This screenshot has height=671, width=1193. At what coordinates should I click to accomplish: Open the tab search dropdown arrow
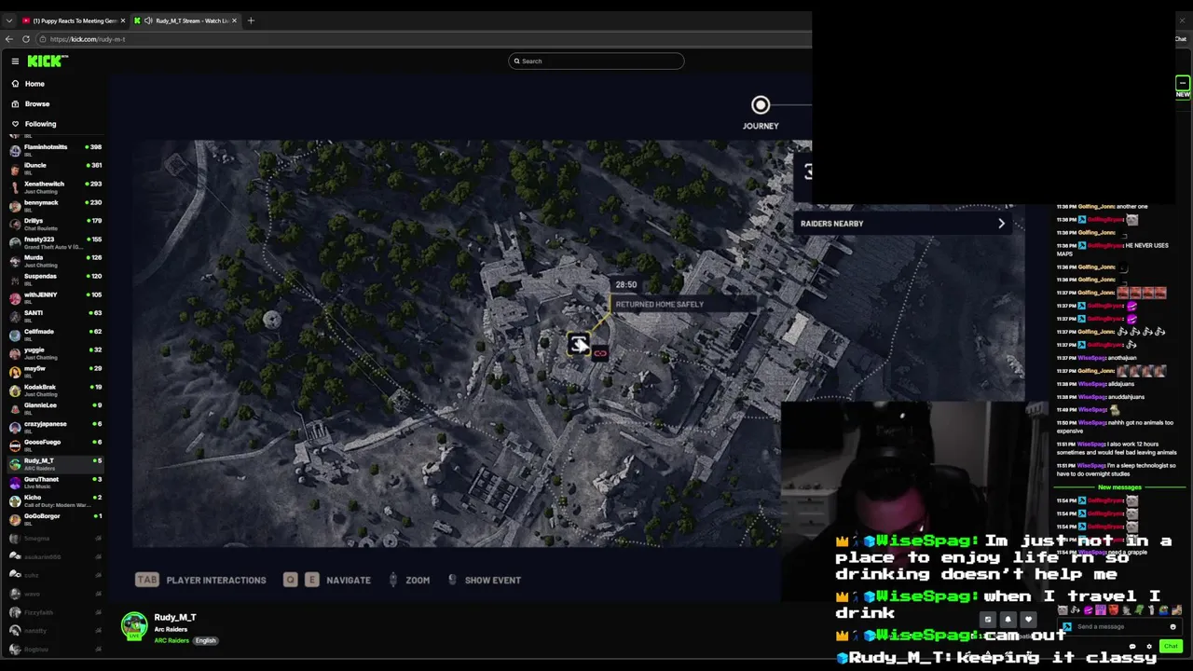coord(8,21)
